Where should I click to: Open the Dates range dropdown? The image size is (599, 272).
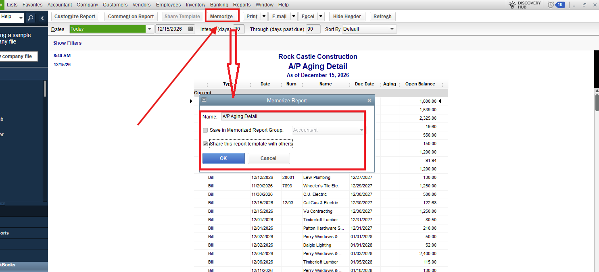click(150, 29)
